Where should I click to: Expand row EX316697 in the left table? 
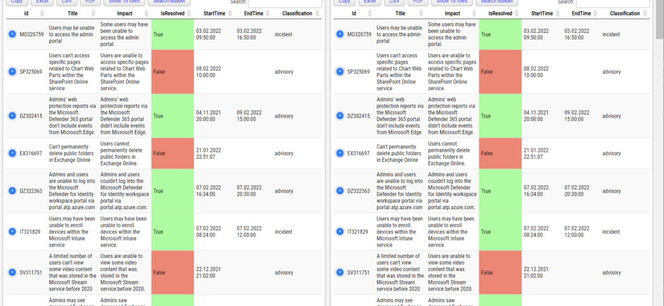pyautogui.click(x=12, y=153)
